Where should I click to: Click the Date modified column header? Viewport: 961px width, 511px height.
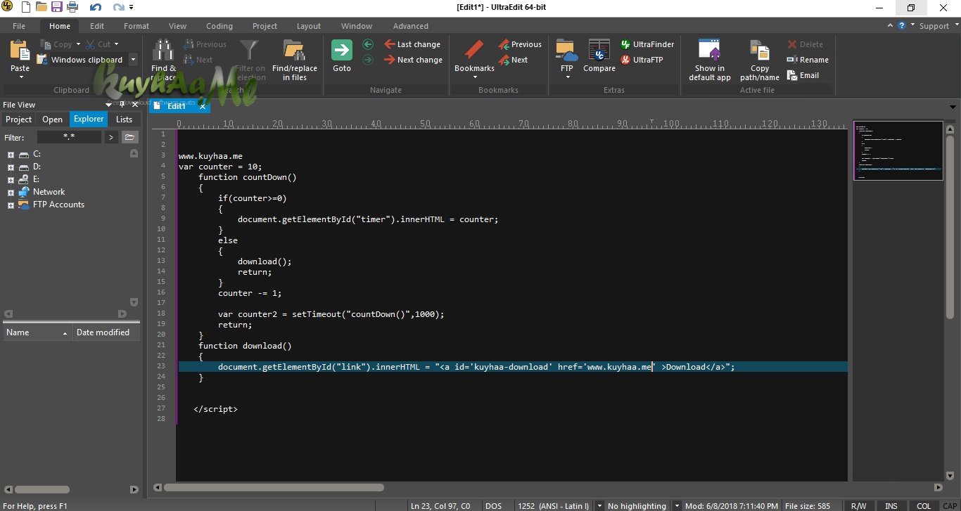106,332
